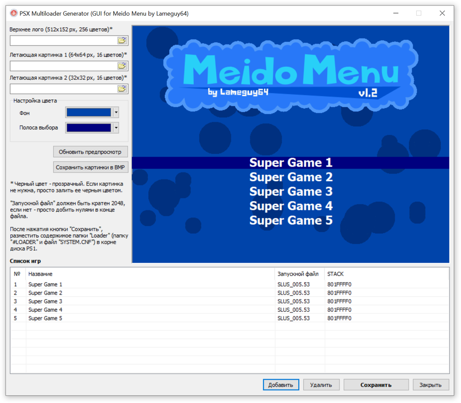
Task: Select the Super Game 1 list row
Action: point(230,284)
